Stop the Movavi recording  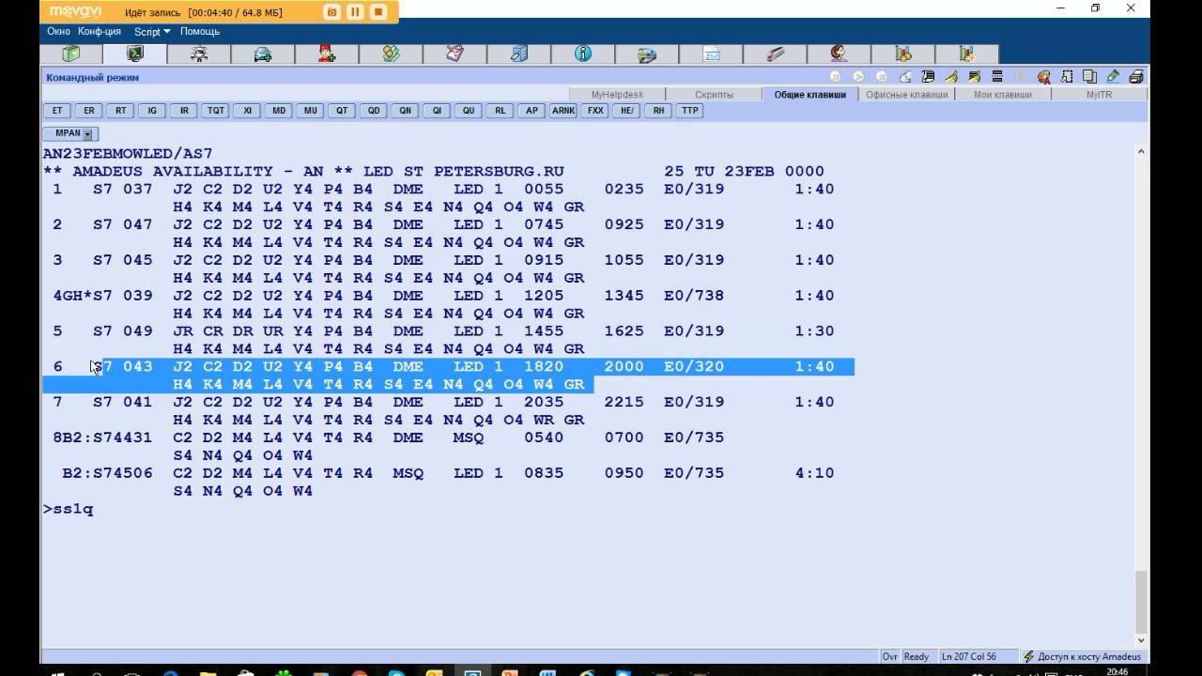(x=378, y=12)
